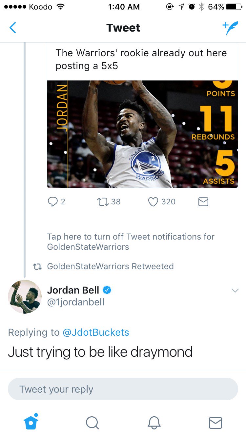Tap the battery indicator in status bar

pos(236,7)
